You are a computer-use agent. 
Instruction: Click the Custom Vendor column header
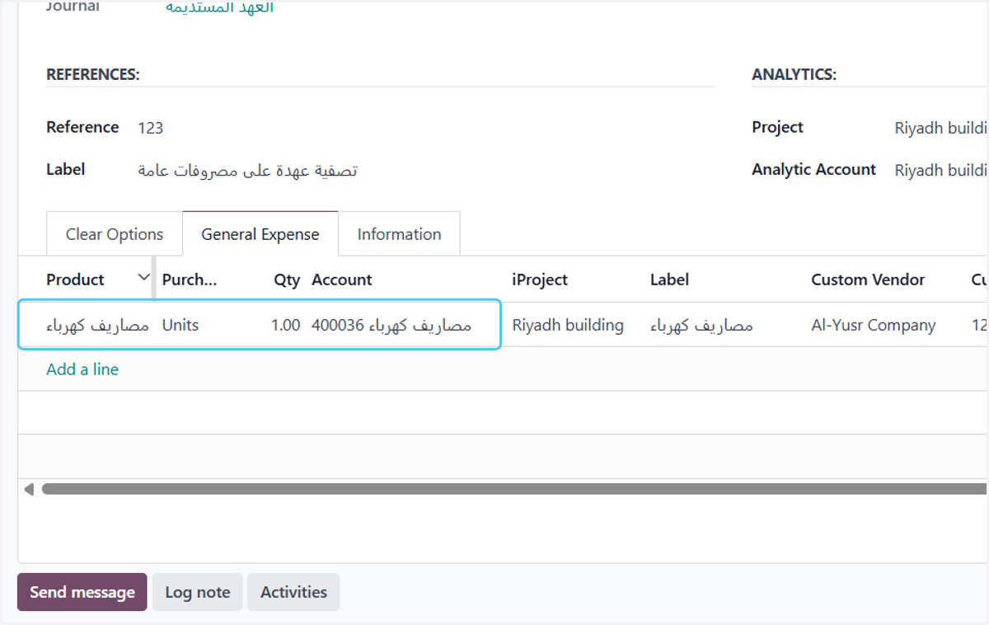click(x=868, y=280)
